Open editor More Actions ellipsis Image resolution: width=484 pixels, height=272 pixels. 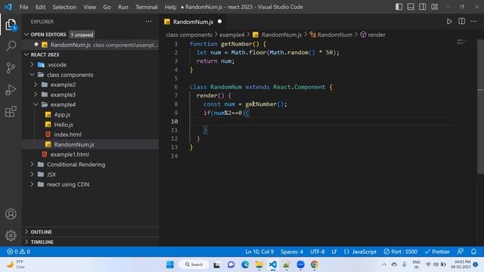coord(473,21)
